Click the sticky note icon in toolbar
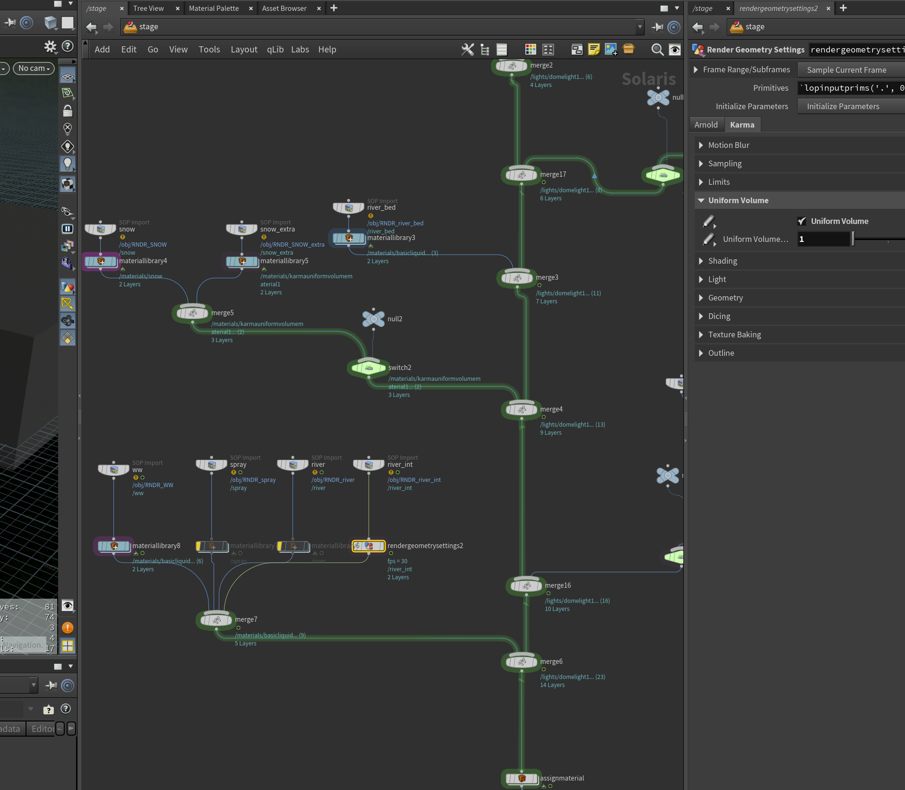The height and width of the screenshot is (790, 905). click(x=594, y=49)
